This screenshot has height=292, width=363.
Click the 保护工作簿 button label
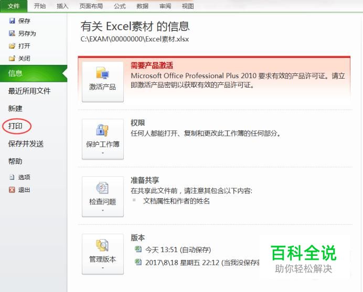tap(103, 144)
